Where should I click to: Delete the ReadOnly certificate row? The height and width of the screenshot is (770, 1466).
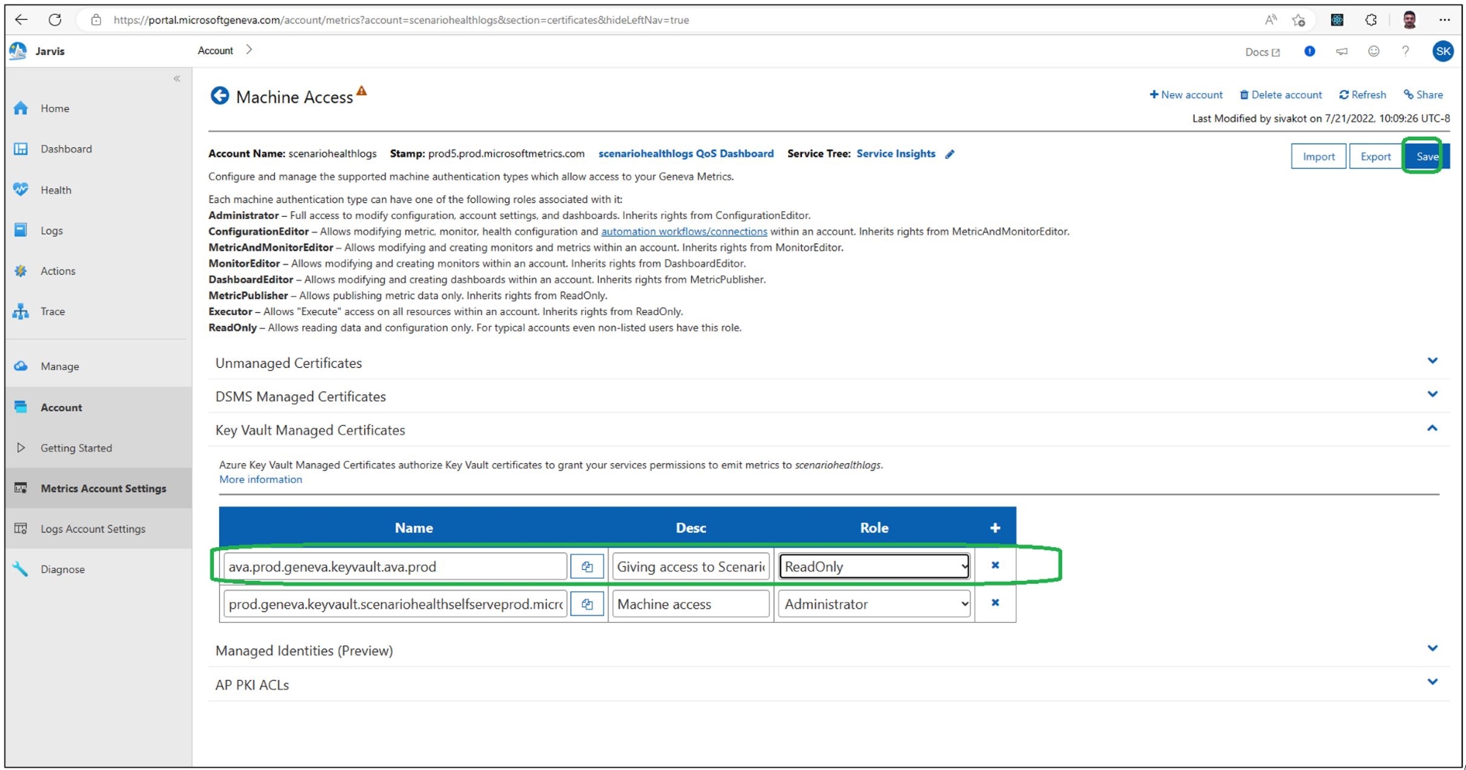[995, 565]
